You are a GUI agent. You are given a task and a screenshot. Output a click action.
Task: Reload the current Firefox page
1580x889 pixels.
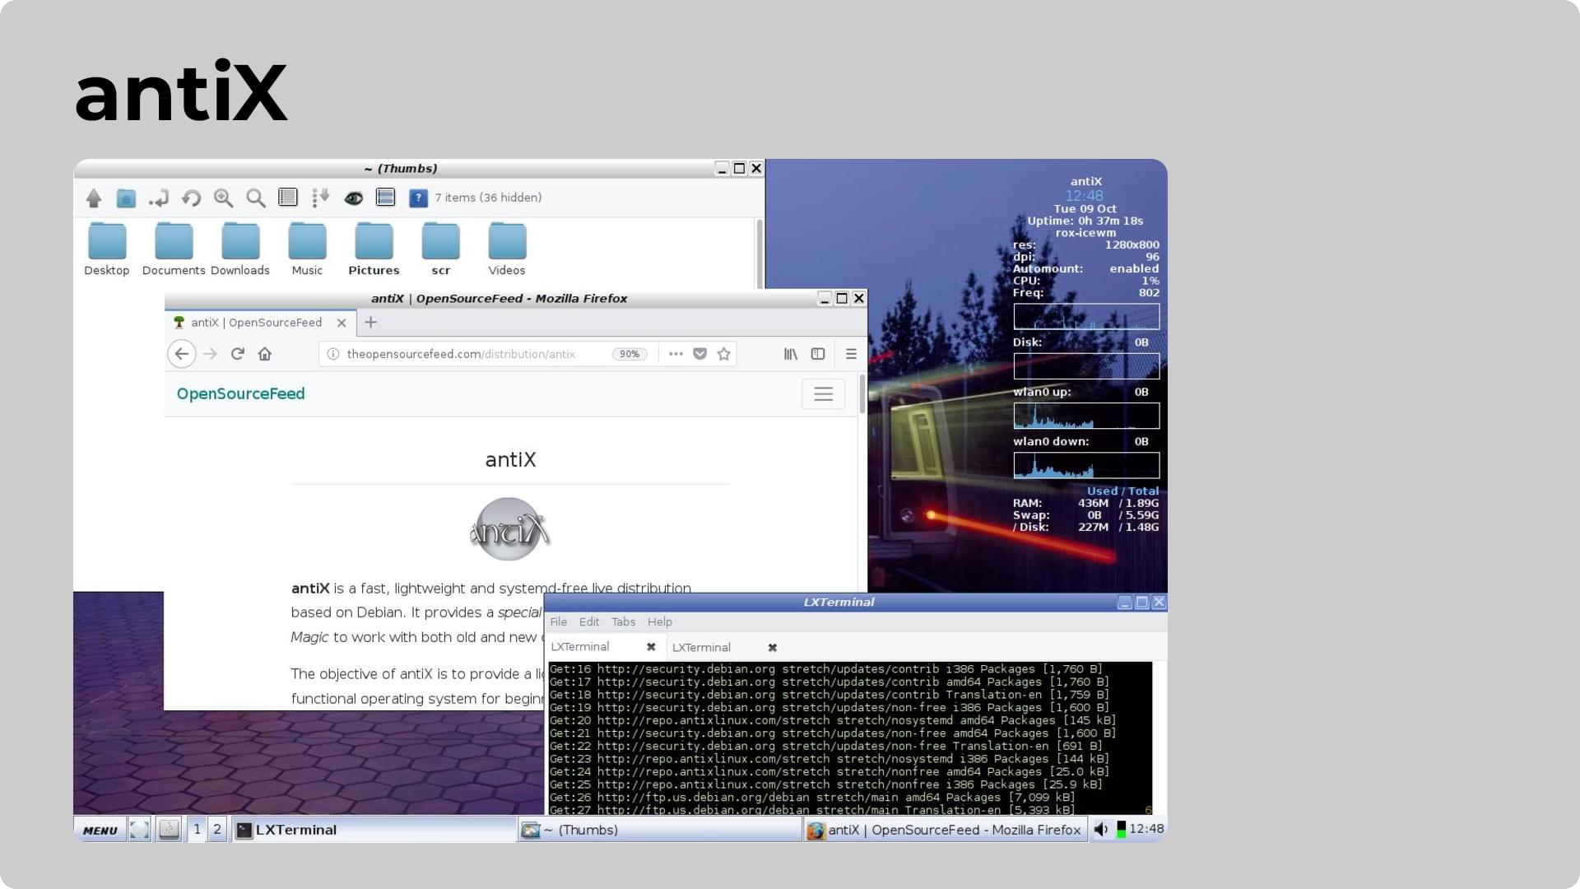pos(238,354)
